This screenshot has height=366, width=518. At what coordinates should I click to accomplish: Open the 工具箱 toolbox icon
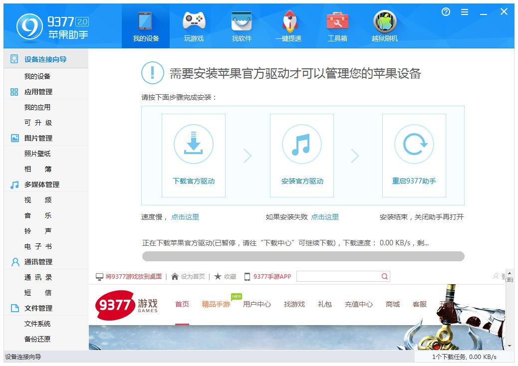click(x=337, y=22)
